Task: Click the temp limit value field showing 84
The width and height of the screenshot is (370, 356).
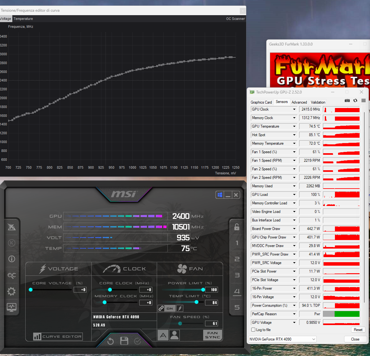Action: 211,303
